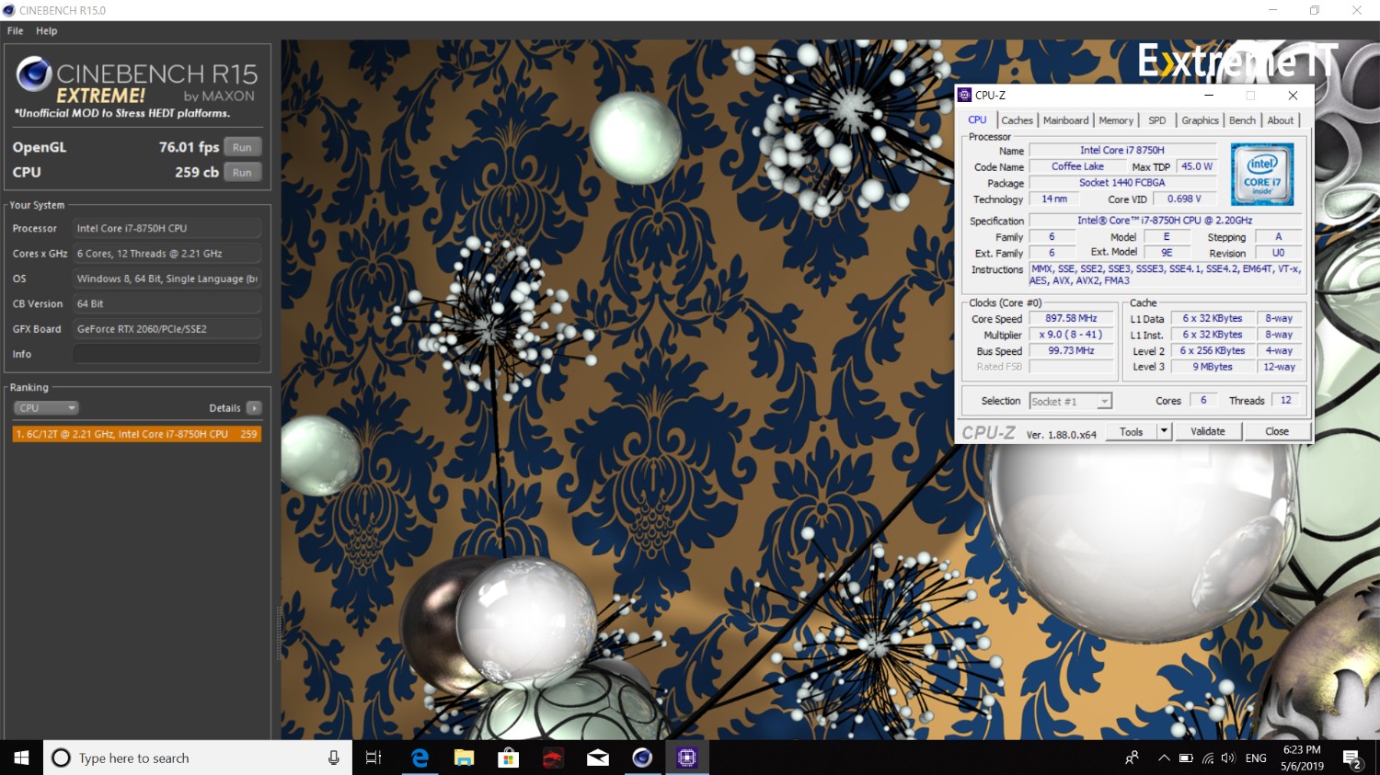Screen dimensions: 1380x775
Task: Open the red MSI Dragon Center taskbar icon
Action: tap(553, 758)
